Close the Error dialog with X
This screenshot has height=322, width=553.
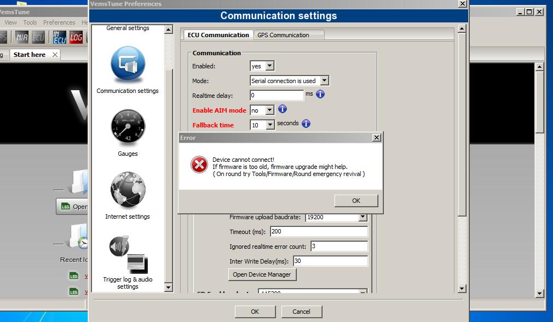coord(377,137)
